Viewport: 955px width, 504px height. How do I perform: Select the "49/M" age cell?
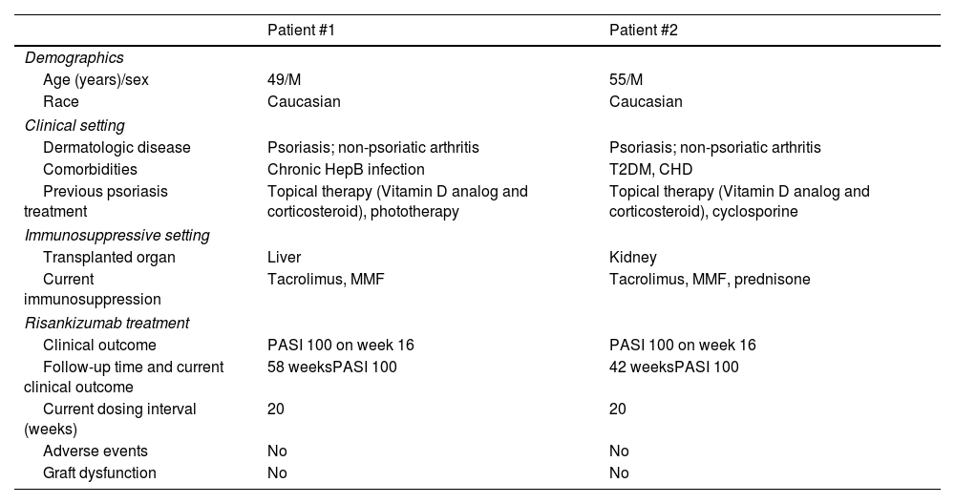(284, 80)
